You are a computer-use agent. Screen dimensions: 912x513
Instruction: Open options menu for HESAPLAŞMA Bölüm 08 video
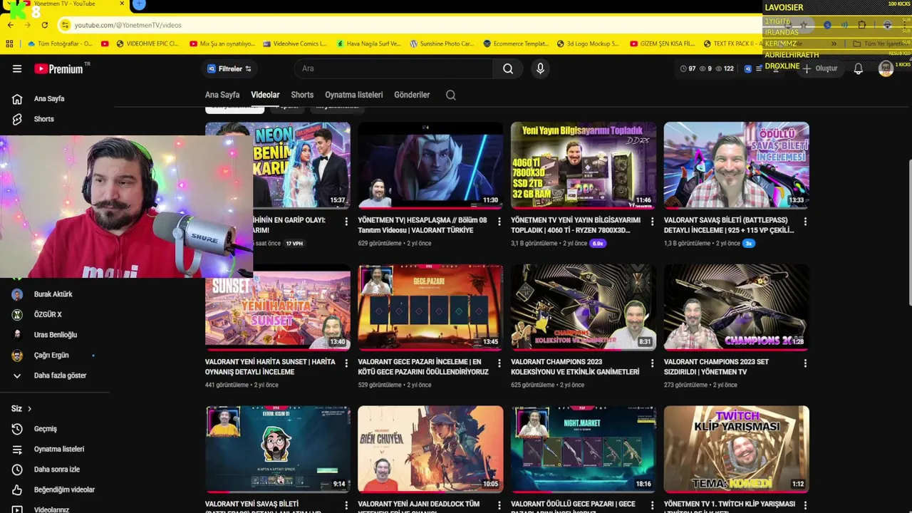point(499,222)
